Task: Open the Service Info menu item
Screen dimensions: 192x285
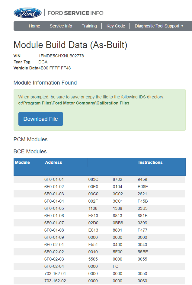Action: [61, 26]
